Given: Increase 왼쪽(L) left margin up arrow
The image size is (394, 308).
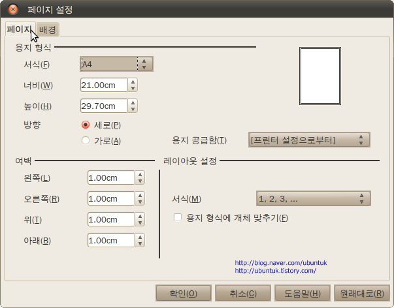Looking at the screenshot, I should [x=140, y=174].
